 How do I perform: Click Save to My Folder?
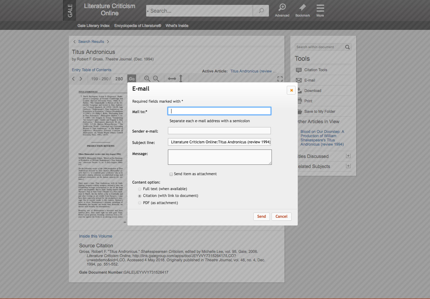click(320, 111)
